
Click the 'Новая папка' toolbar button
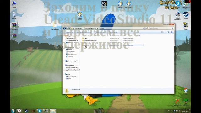click(113, 32)
